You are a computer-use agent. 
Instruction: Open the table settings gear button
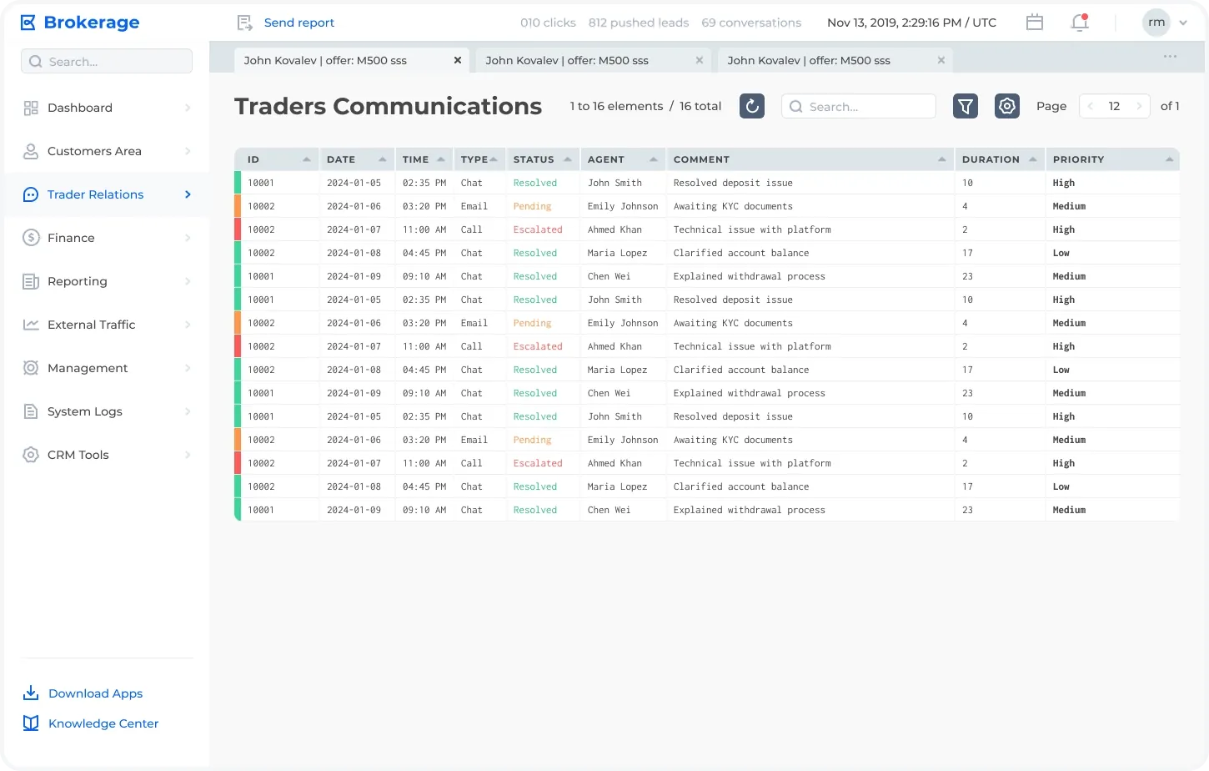click(x=1007, y=106)
